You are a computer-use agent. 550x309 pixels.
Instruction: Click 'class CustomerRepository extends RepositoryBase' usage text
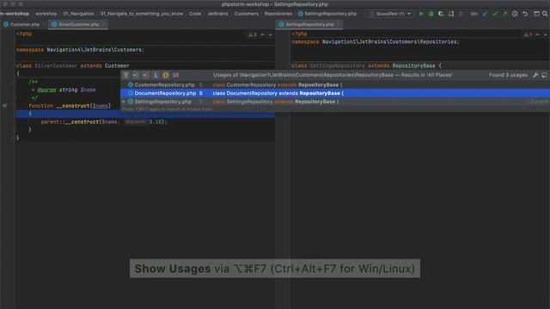(x=278, y=85)
